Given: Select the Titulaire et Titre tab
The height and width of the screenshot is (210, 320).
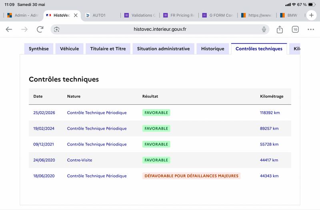Looking at the screenshot, I should click(x=108, y=49).
